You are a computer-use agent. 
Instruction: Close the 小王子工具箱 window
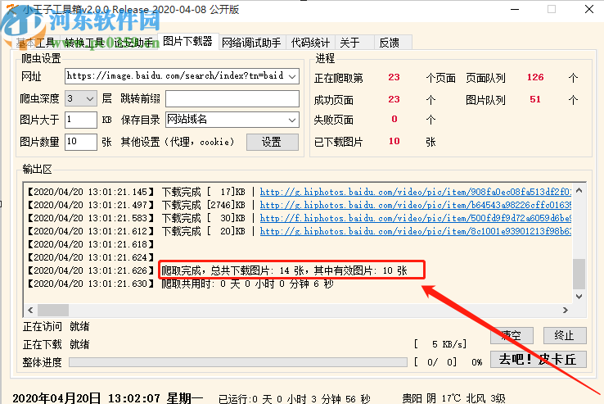click(x=589, y=9)
